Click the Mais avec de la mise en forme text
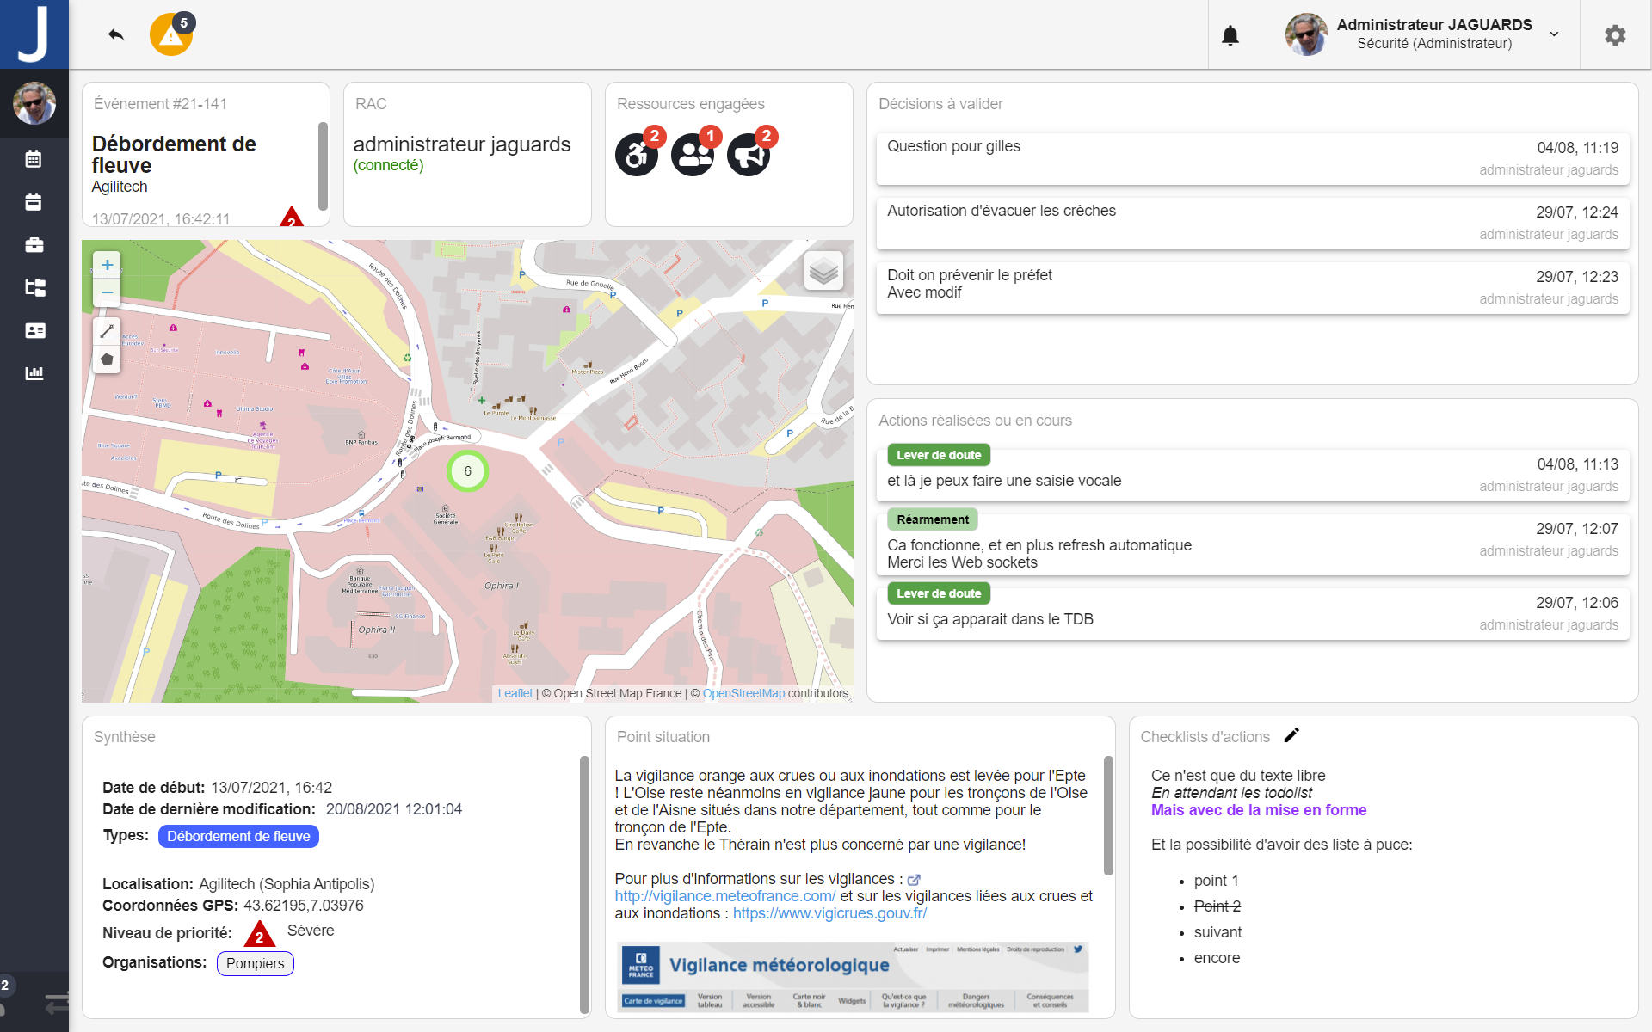The width and height of the screenshot is (1652, 1032). 1259,810
